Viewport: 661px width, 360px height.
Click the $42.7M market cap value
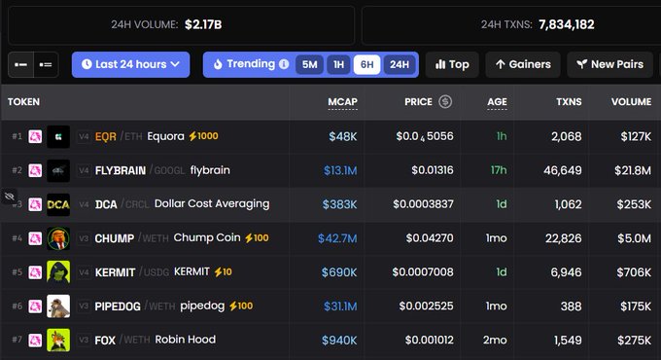point(337,238)
